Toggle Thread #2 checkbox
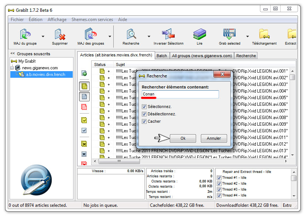The width and height of the screenshot is (305, 216). (219, 184)
